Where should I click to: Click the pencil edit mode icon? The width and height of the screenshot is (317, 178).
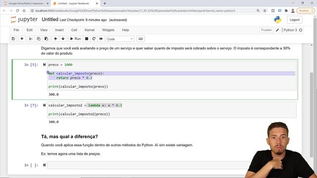[x=277, y=30]
